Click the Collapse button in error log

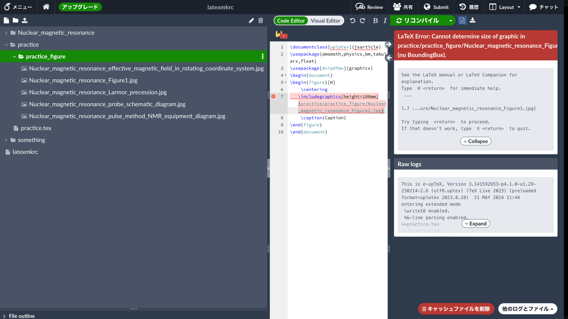point(476,141)
